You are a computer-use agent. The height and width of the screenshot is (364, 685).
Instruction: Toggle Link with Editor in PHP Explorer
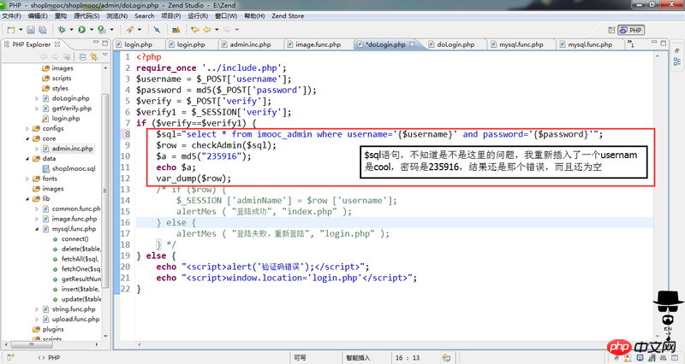(x=93, y=56)
